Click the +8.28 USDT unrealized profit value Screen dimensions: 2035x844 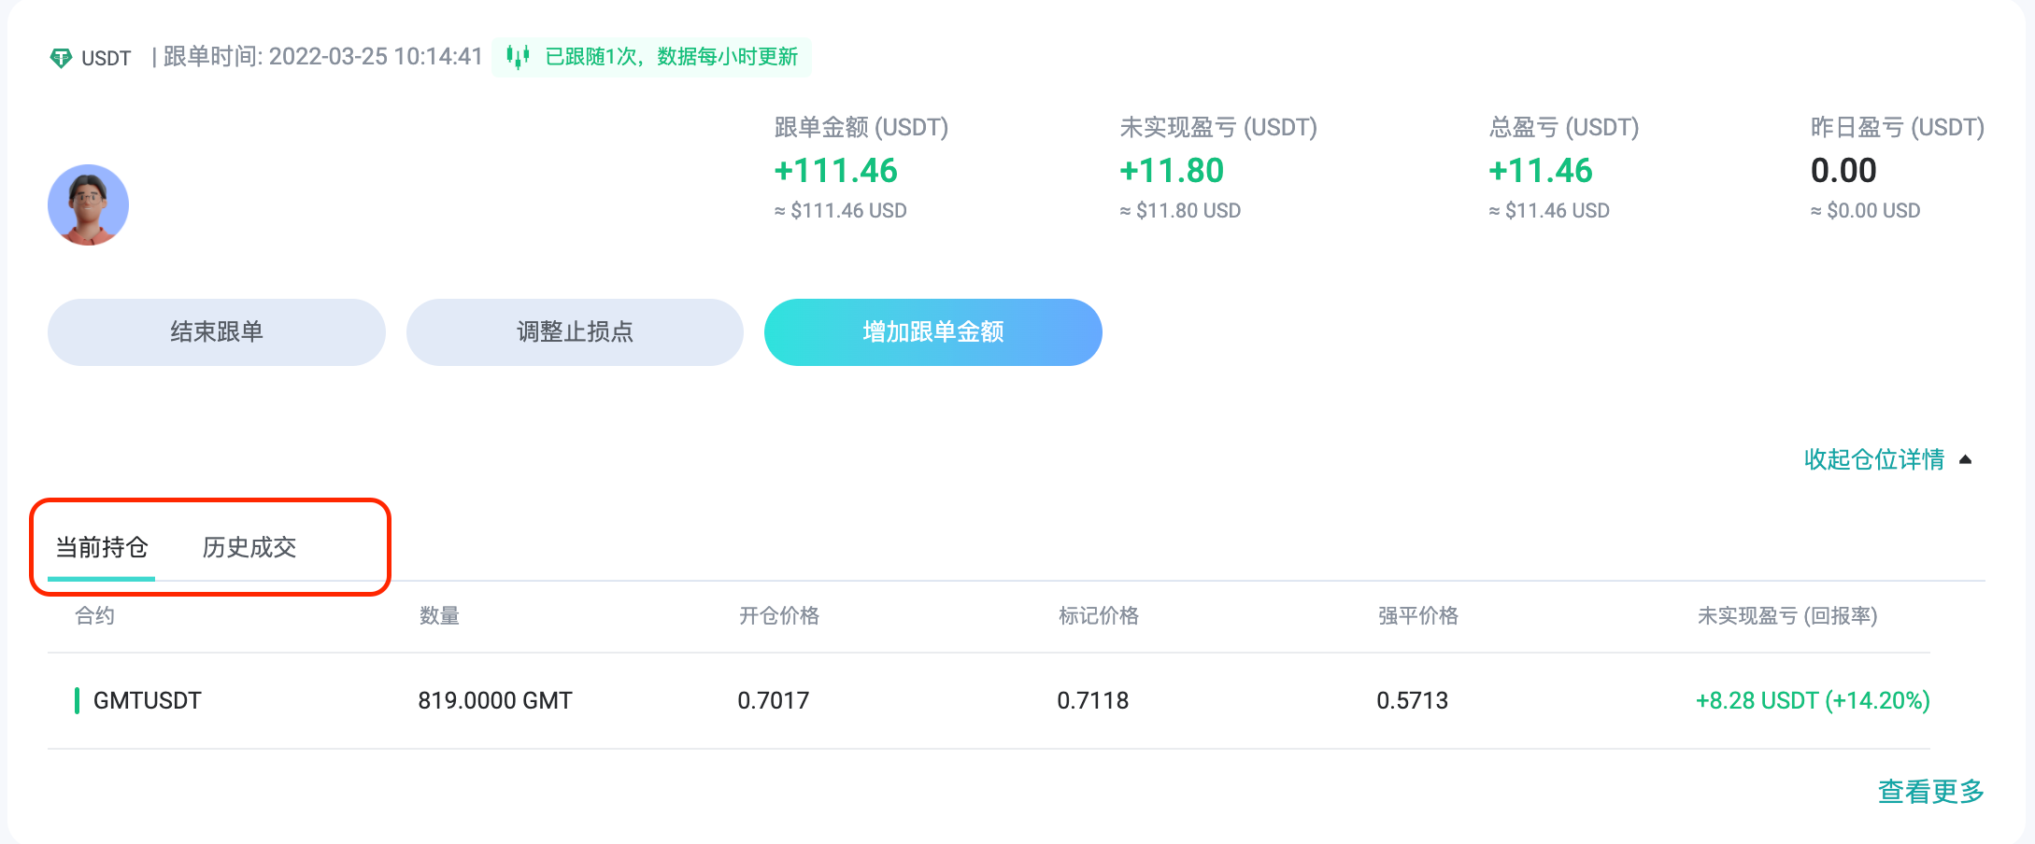[x=1812, y=700]
